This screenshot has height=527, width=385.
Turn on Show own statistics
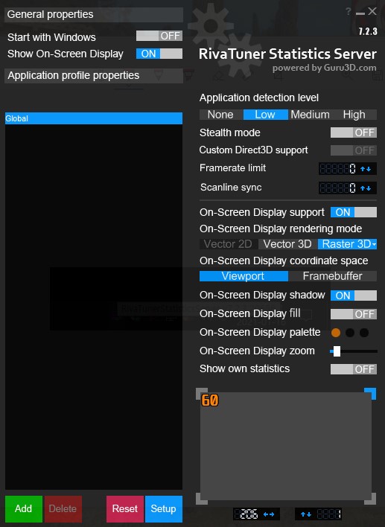coord(354,369)
